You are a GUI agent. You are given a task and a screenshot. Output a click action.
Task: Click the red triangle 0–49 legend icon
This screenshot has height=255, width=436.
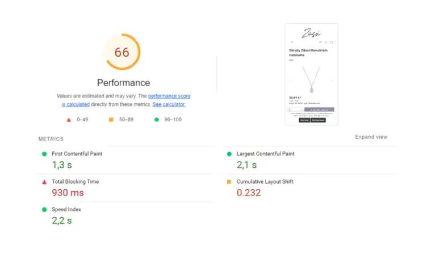tap(69, 120)
